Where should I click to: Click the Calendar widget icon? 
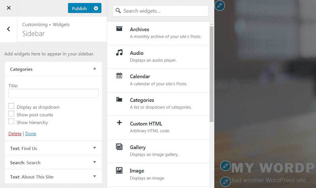click(119, 76)
